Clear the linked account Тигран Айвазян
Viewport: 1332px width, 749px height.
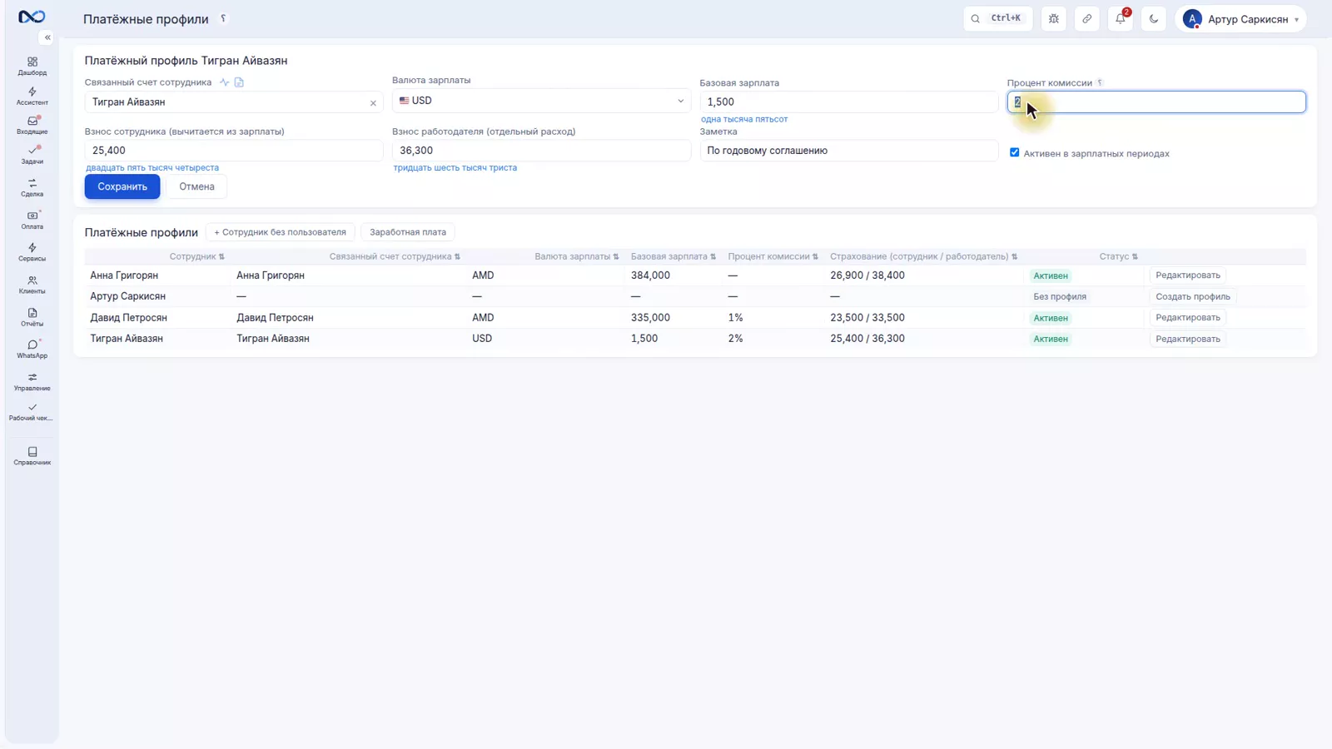point(373,103)
